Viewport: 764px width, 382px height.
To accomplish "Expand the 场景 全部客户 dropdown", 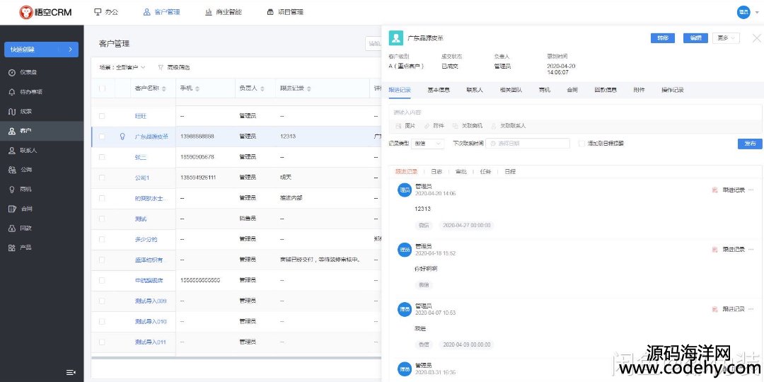I will click(x=123, y=67).
